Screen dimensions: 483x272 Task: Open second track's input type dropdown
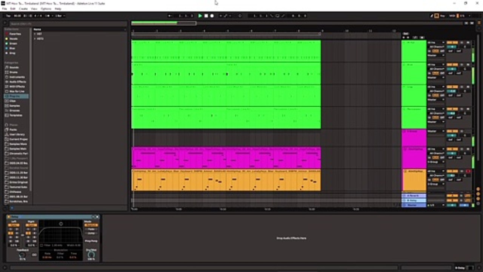click(436, 65)
